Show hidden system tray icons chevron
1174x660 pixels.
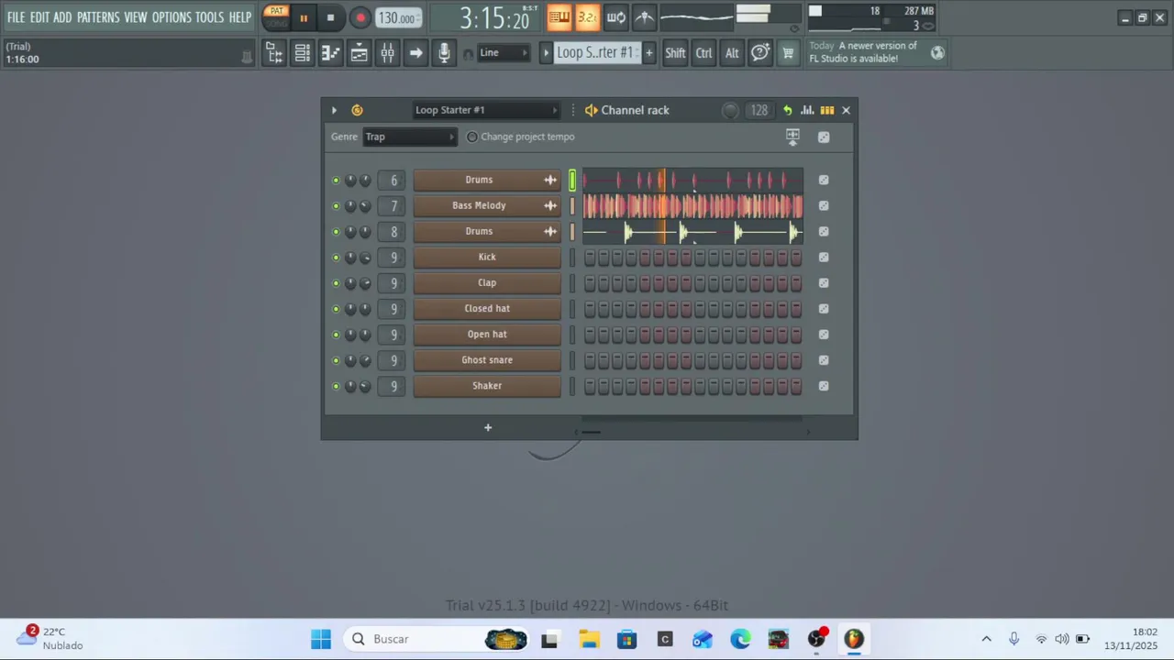(986, 639)
